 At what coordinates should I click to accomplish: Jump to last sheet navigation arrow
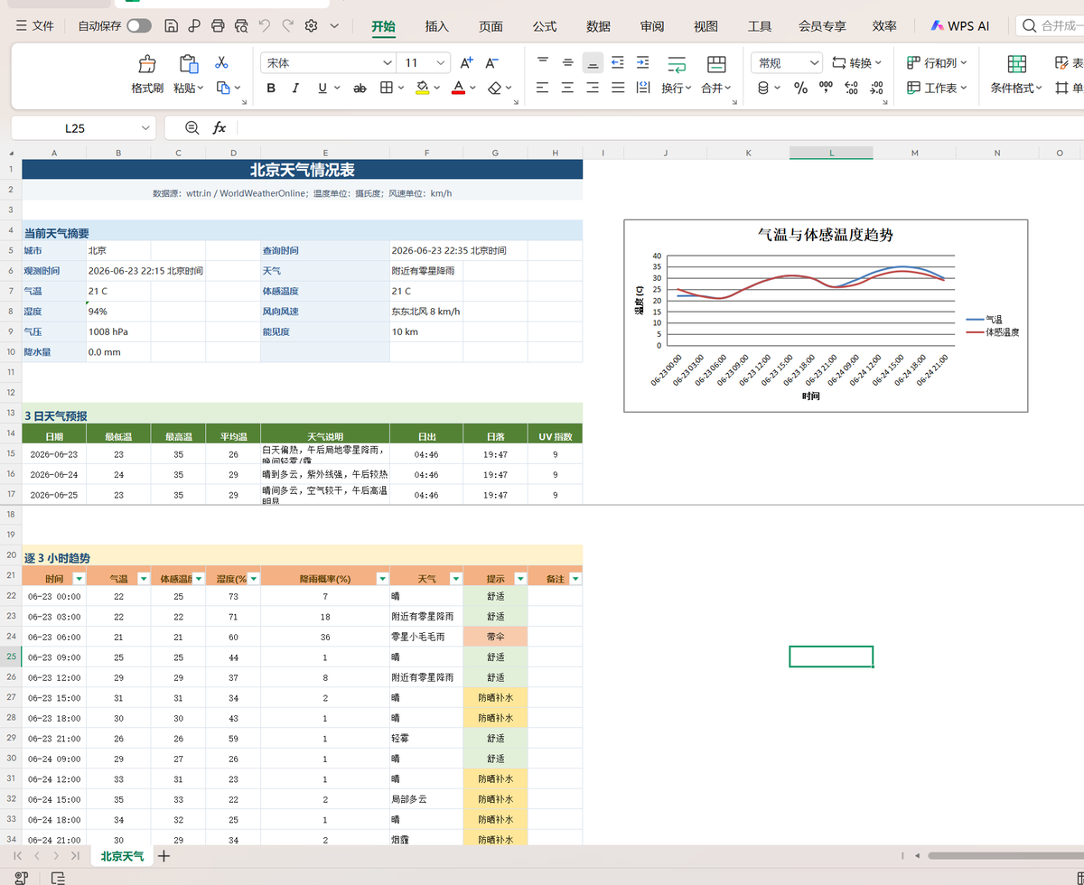[x=75, y=855]
